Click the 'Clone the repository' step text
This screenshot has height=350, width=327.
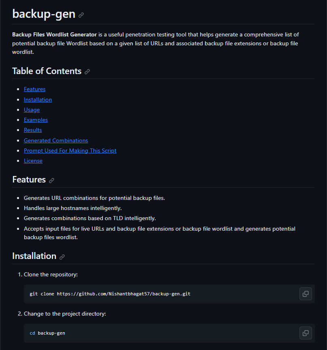51,275
